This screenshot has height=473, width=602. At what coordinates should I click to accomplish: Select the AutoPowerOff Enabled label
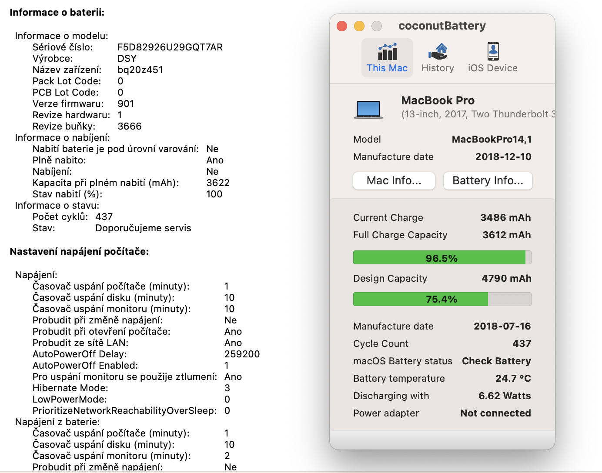[85, 365]
